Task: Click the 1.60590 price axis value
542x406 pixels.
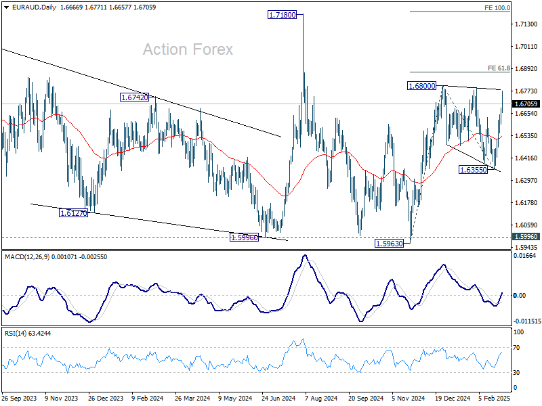Action: tap(526, 225)
